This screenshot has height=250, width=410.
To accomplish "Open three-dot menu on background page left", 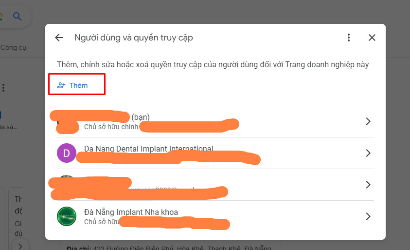I will click(x=3, y=88).
